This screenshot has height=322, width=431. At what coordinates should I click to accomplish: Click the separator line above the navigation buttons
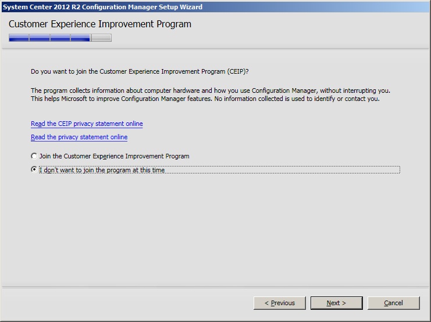click(215, 287)
